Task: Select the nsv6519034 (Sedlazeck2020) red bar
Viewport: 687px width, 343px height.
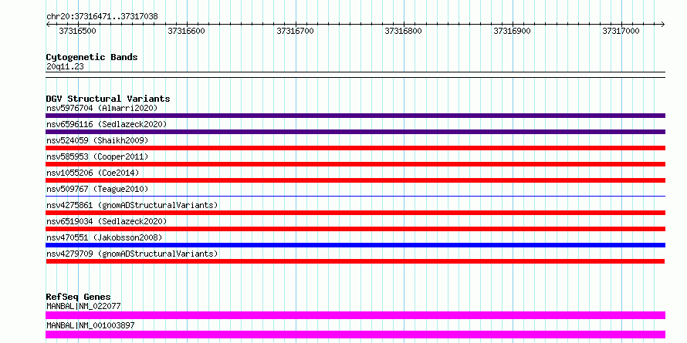Action: 355,229
